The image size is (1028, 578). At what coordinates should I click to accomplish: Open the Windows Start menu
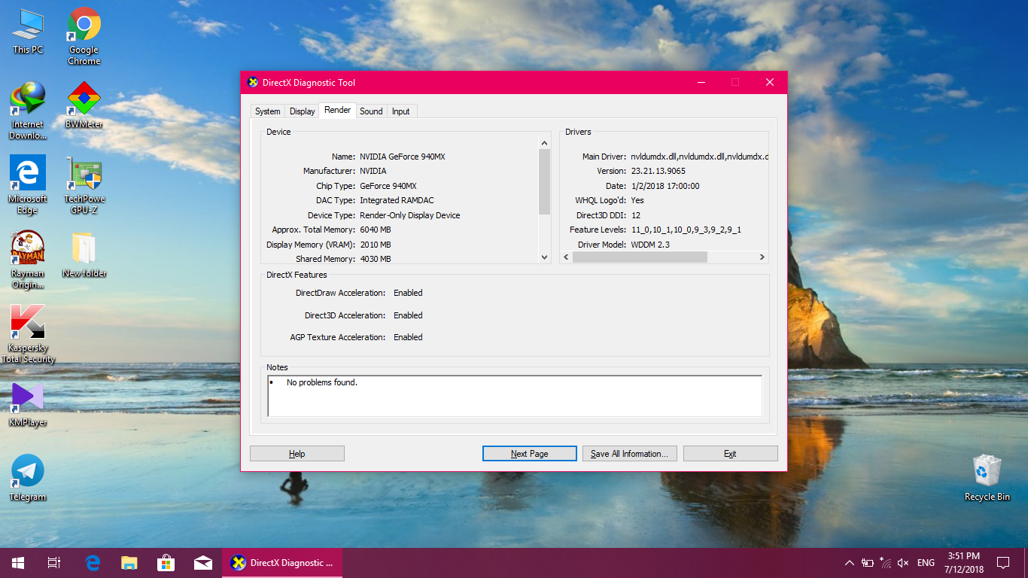click(17, 563)
